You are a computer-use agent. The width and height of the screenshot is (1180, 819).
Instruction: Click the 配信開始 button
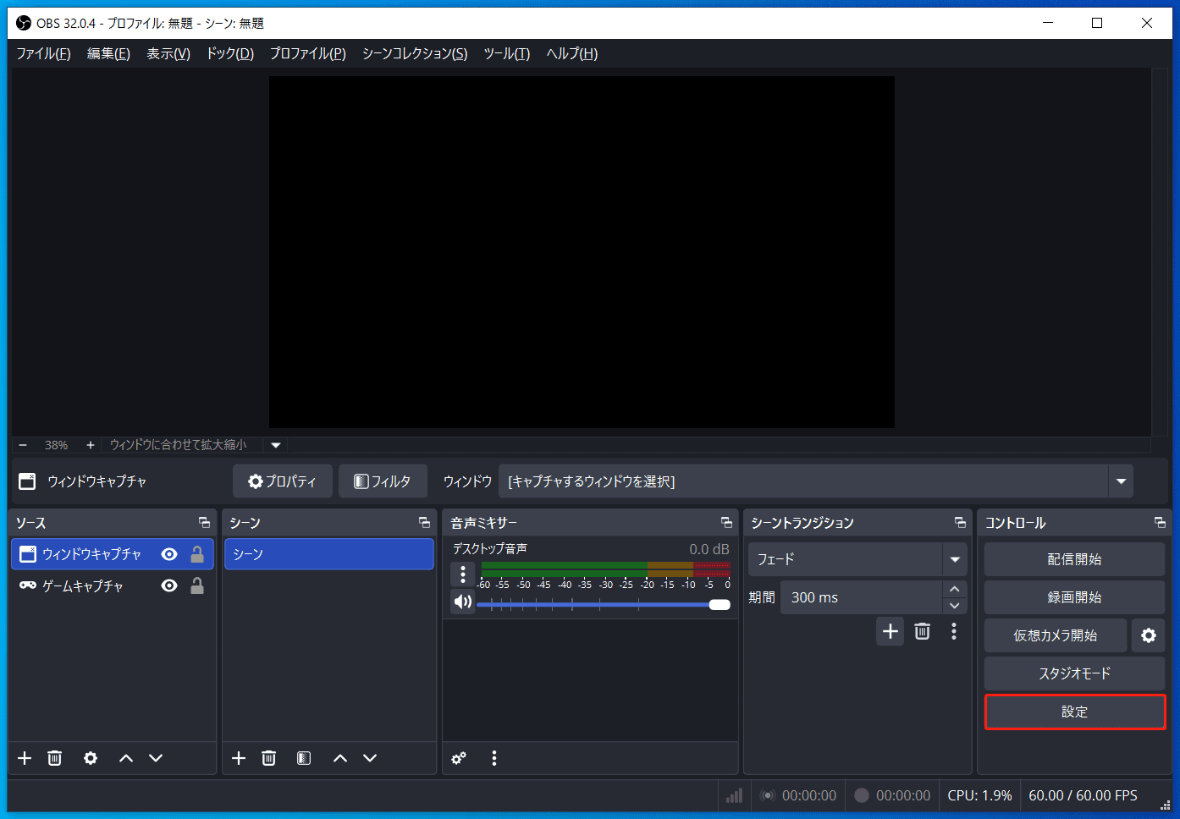(x=1075, y=559)
